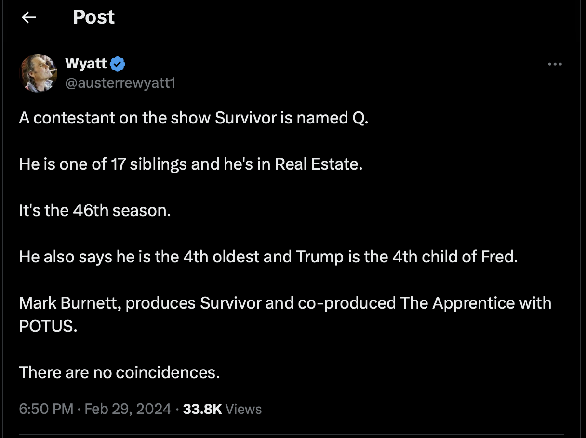This screenshot has width=586, height=438.
Task: Click the sentence about the 4th oldest
Action: 268,257
